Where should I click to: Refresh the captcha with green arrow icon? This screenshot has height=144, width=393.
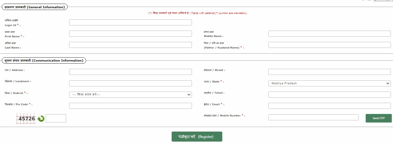pos(41,119)
